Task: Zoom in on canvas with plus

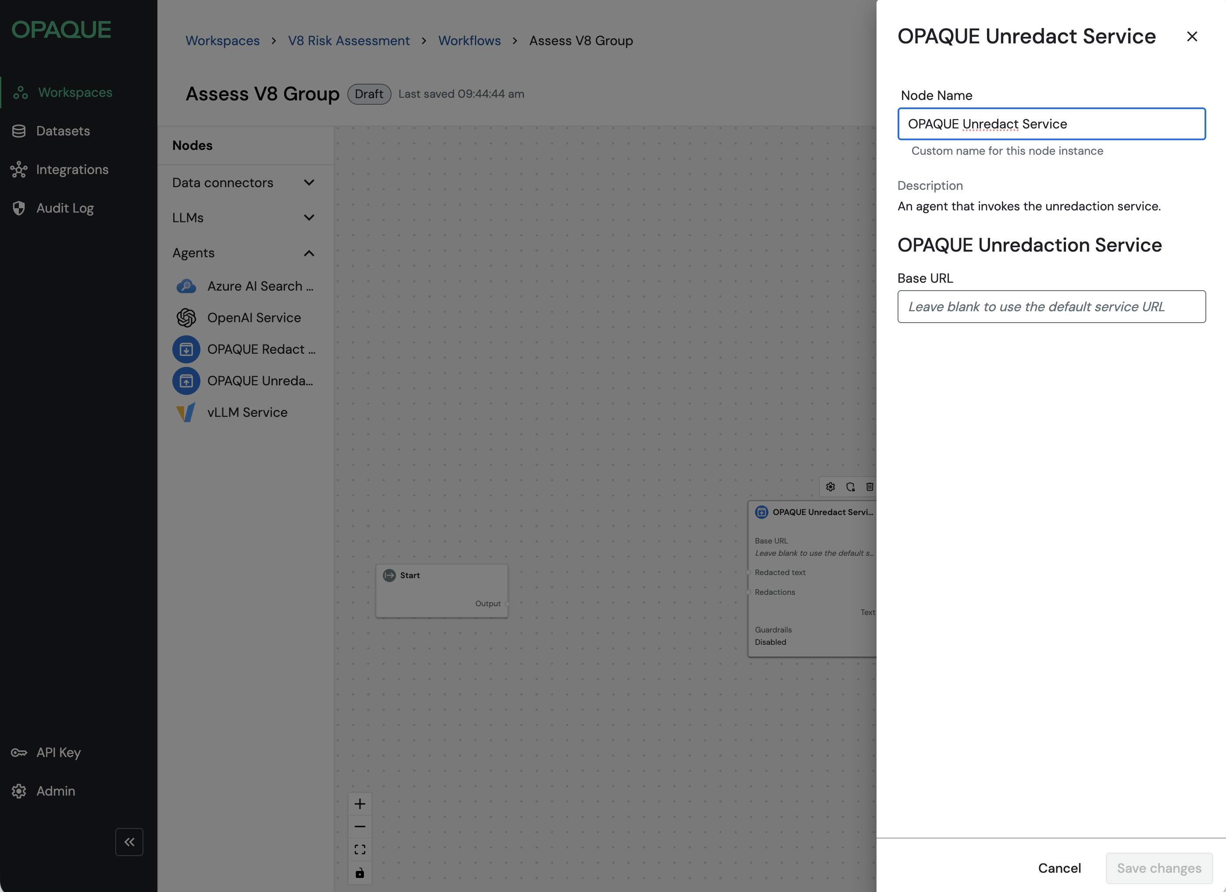Action: pos(360,804)
